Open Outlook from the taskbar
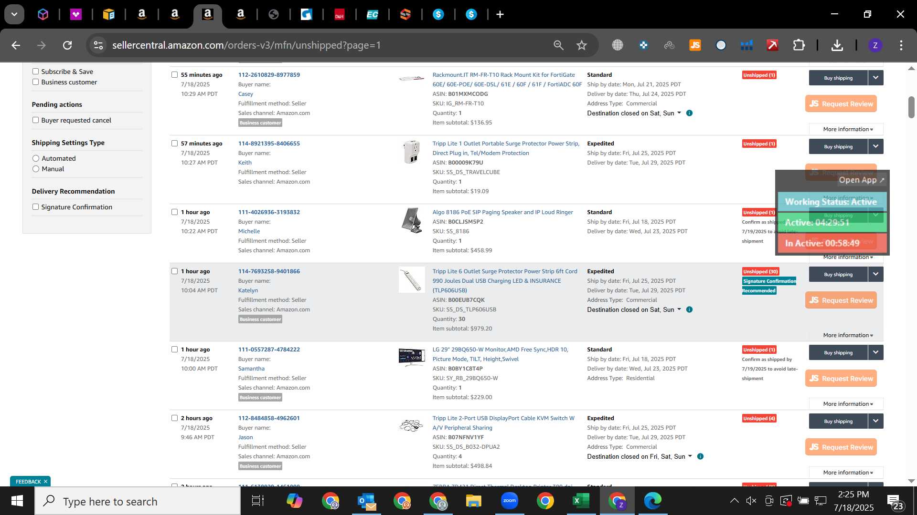Screen dimensions: 917x515 [x=367, y=501]
